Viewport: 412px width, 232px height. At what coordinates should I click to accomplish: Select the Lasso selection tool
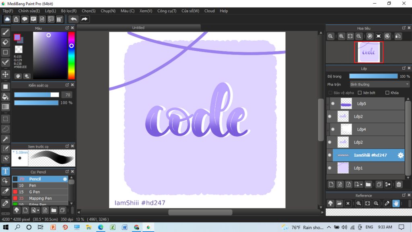tap(6, 129)
